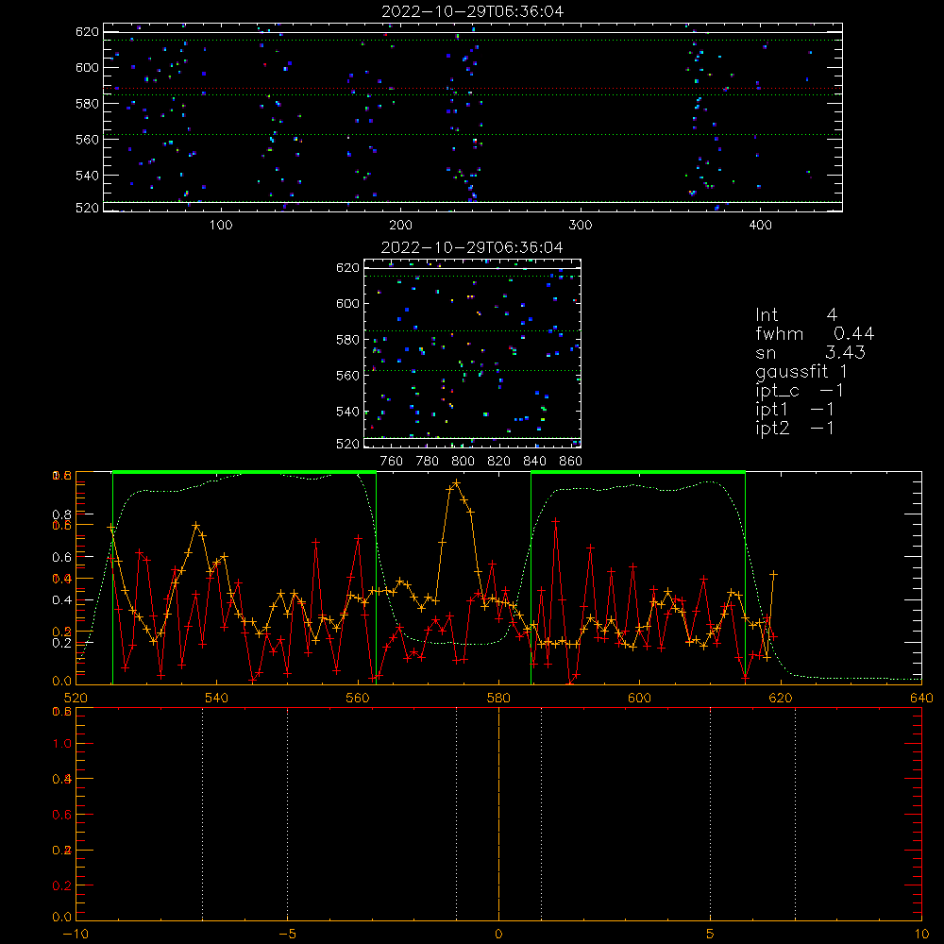Click x-axis label 820 on middle plot

tap(498, 462)
